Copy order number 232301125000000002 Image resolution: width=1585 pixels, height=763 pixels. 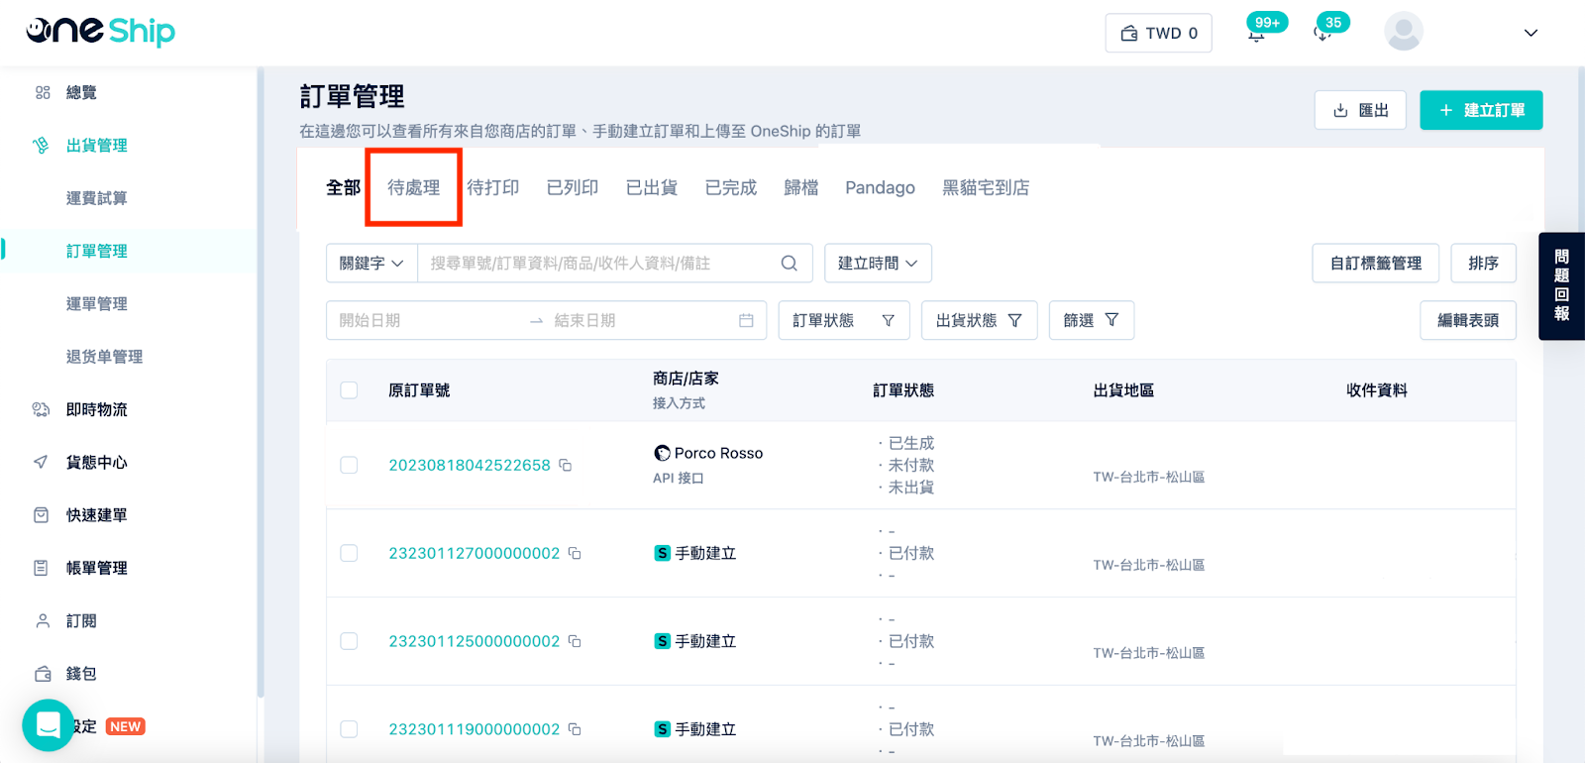pyautogui.click(x=575, y=641)
